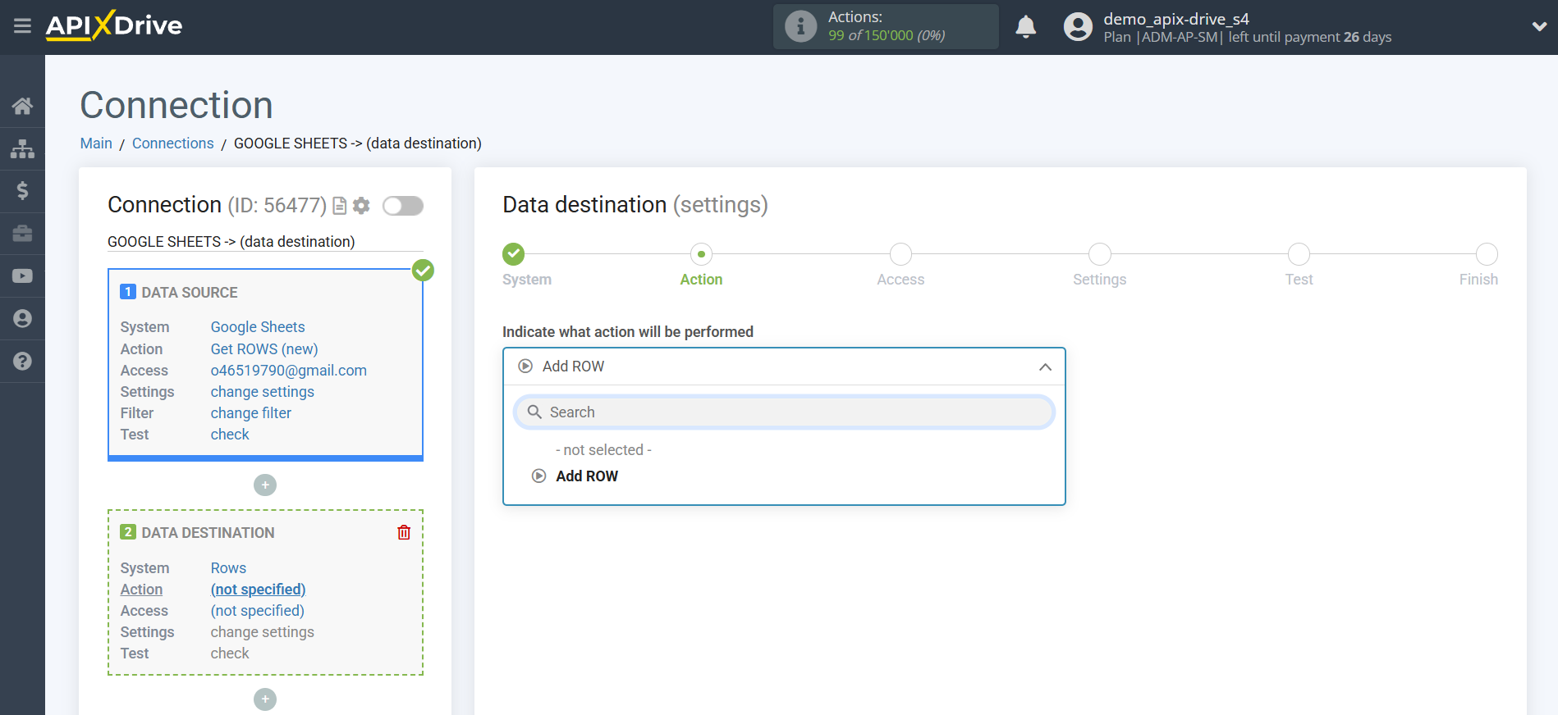This screenshot has height=715, width=1558.
Task: Open the hamburger menu
Action: (22, 26)
